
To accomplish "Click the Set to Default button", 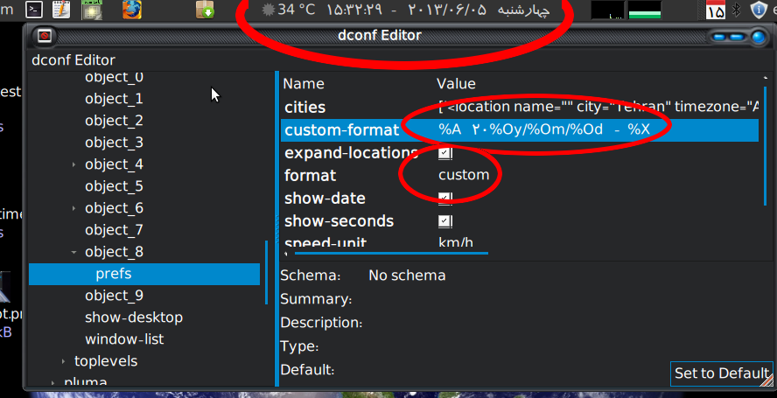I will tap(721, 374).
